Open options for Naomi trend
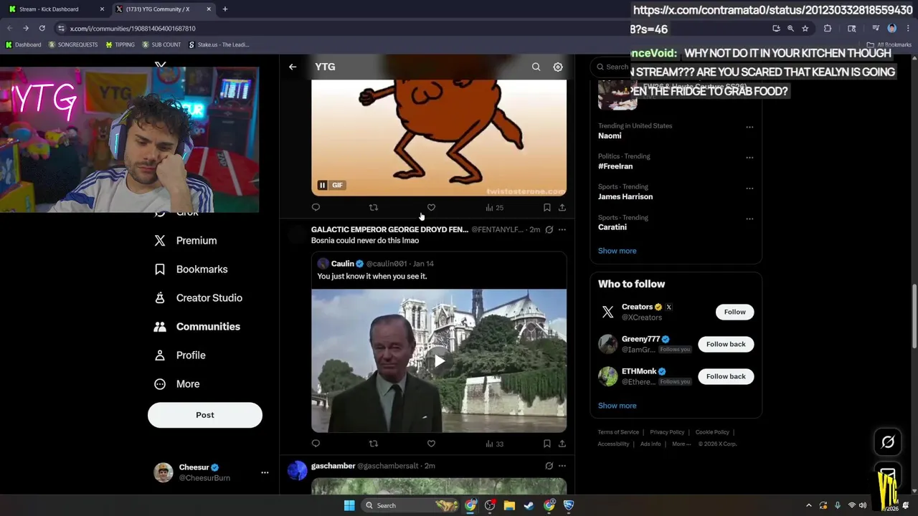 click(749, 127)
